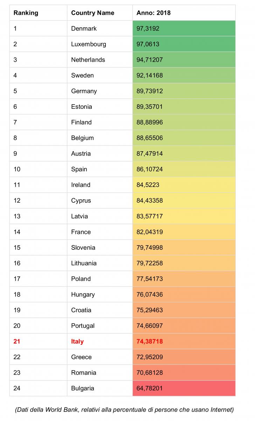The height and width of the screenshot is (421, 255).
Task: Select the Luxembourg row name
Action: [100, 44]
